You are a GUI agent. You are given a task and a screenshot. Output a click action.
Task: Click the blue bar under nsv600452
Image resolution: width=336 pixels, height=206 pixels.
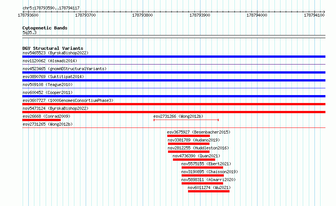(174, 96)
